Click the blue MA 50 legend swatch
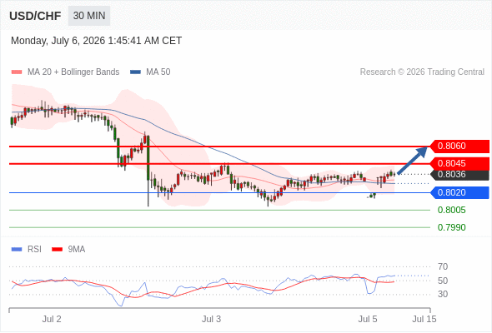The height and width of the screenshot is (333, 492). 135,72
